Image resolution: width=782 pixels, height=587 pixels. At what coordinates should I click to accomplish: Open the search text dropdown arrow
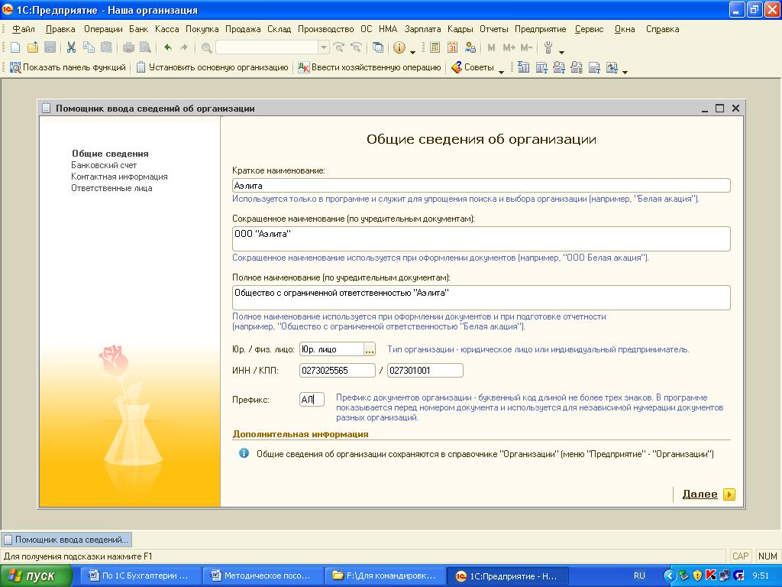[324, 47]
